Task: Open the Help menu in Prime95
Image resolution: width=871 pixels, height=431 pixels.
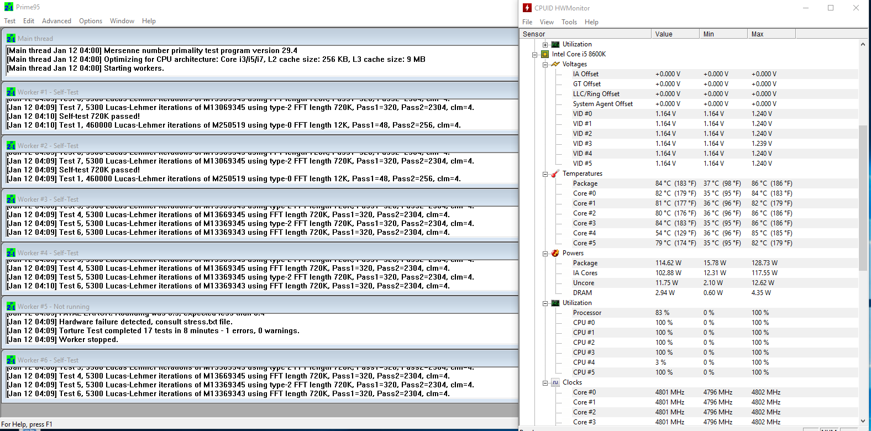Action: [149, 21]
